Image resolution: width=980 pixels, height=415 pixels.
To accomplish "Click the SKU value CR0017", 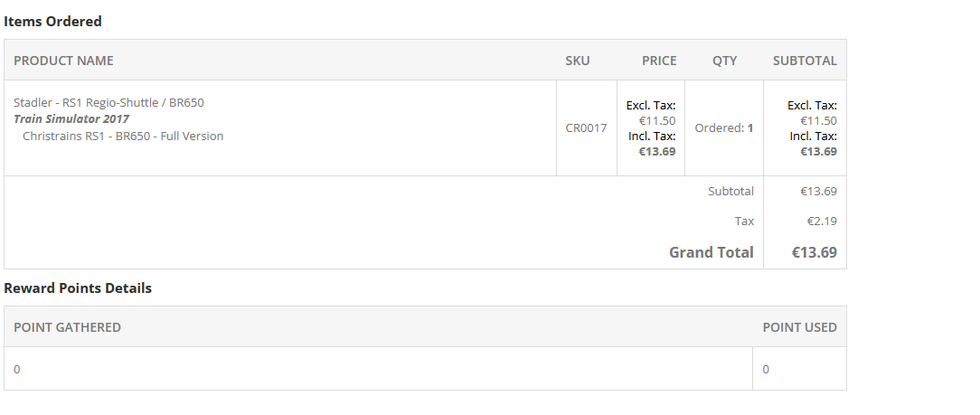I will [x=586, y=128].
